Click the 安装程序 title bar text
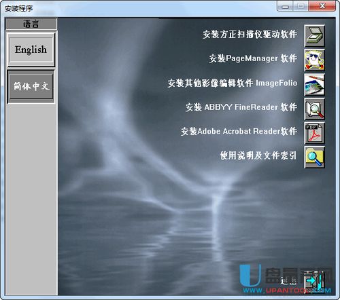 click(19, 9)
